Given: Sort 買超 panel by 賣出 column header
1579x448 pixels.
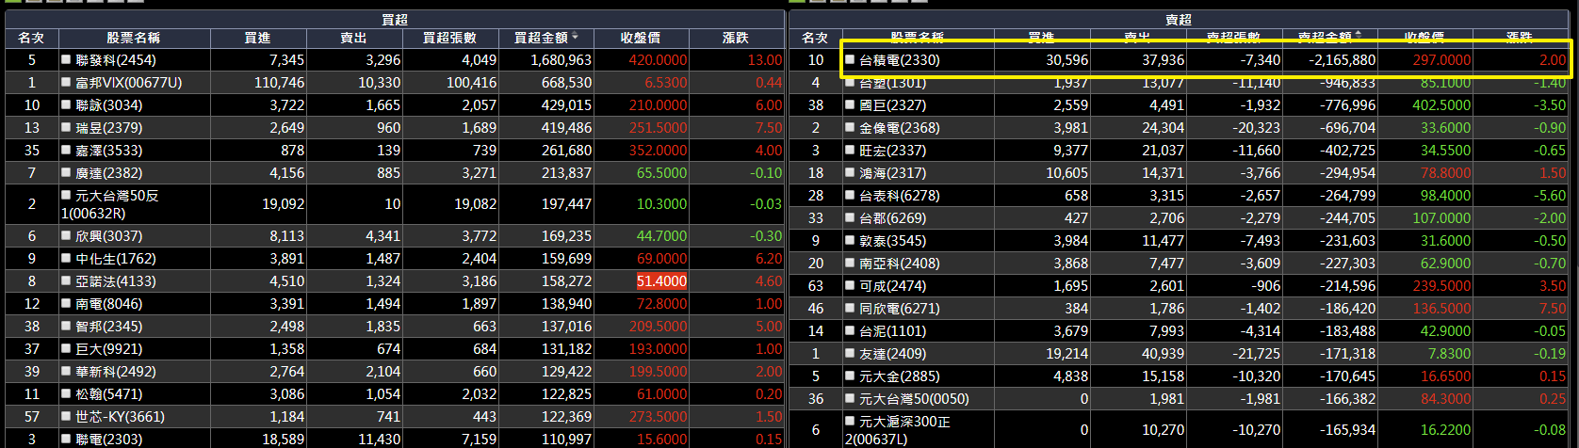Looking at the screenshot, I should pos(354,38).
